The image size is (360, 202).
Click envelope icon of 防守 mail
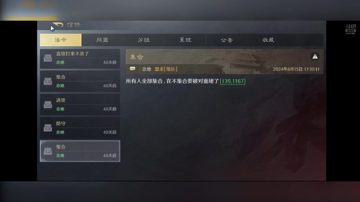(x=48, y=128)
